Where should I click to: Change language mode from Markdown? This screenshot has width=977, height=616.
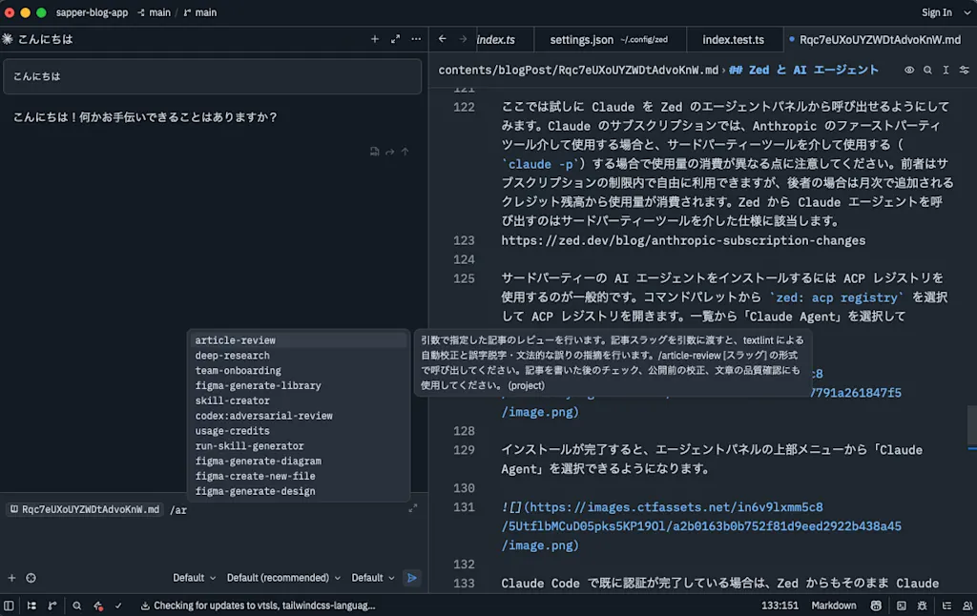pyautogui.click(x=834, y=606)
